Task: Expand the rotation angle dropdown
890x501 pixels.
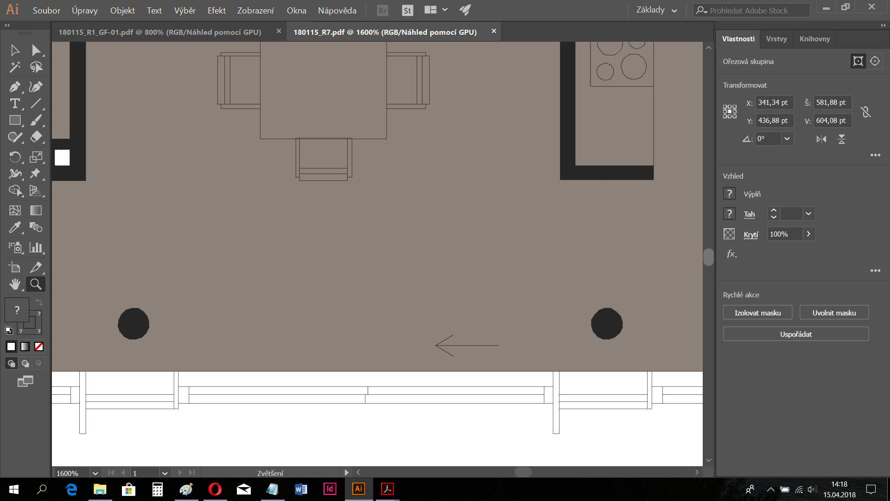Action: 787,139
